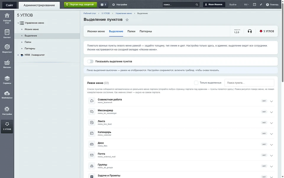Viewport: 284px width, 178px height.
Task: Expand the Диск row chevron
Action: point(271,145)
